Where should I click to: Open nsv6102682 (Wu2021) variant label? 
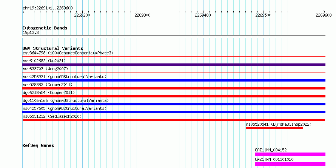coord(44,61)
